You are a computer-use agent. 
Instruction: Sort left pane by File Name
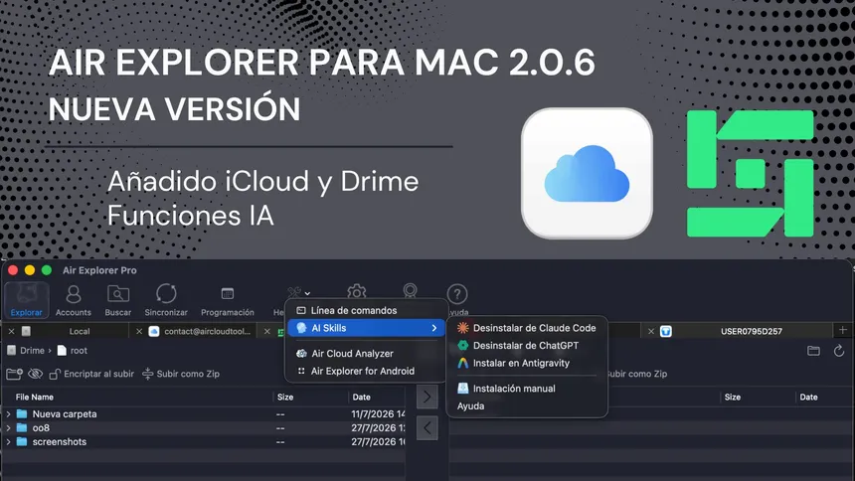(x=35, y=397)
